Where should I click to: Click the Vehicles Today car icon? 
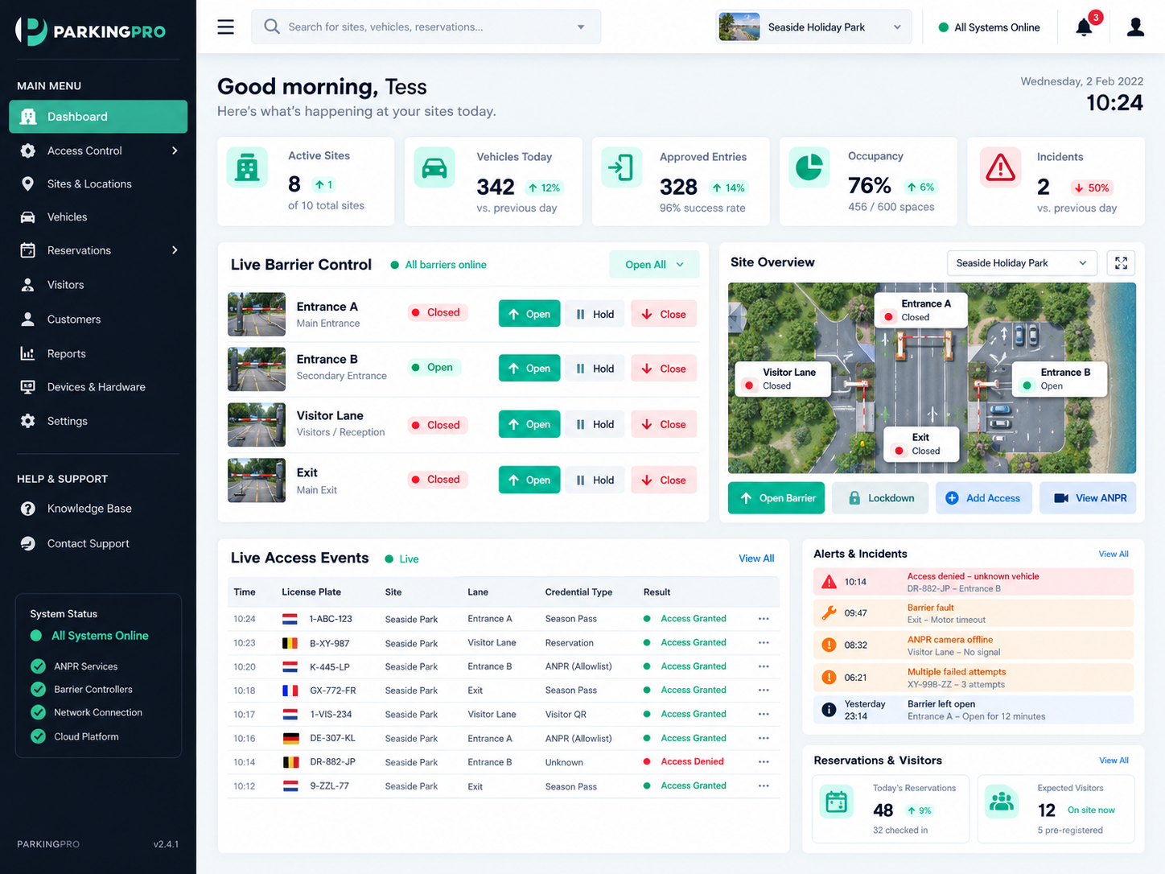(434, 167)
